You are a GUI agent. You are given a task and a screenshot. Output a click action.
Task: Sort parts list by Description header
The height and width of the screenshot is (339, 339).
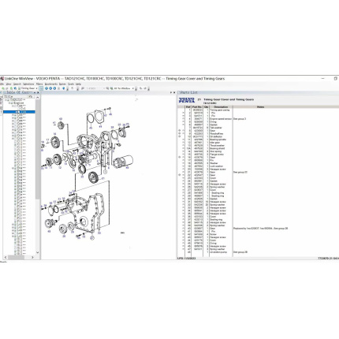pyautogui.click(x=221, y=107)
